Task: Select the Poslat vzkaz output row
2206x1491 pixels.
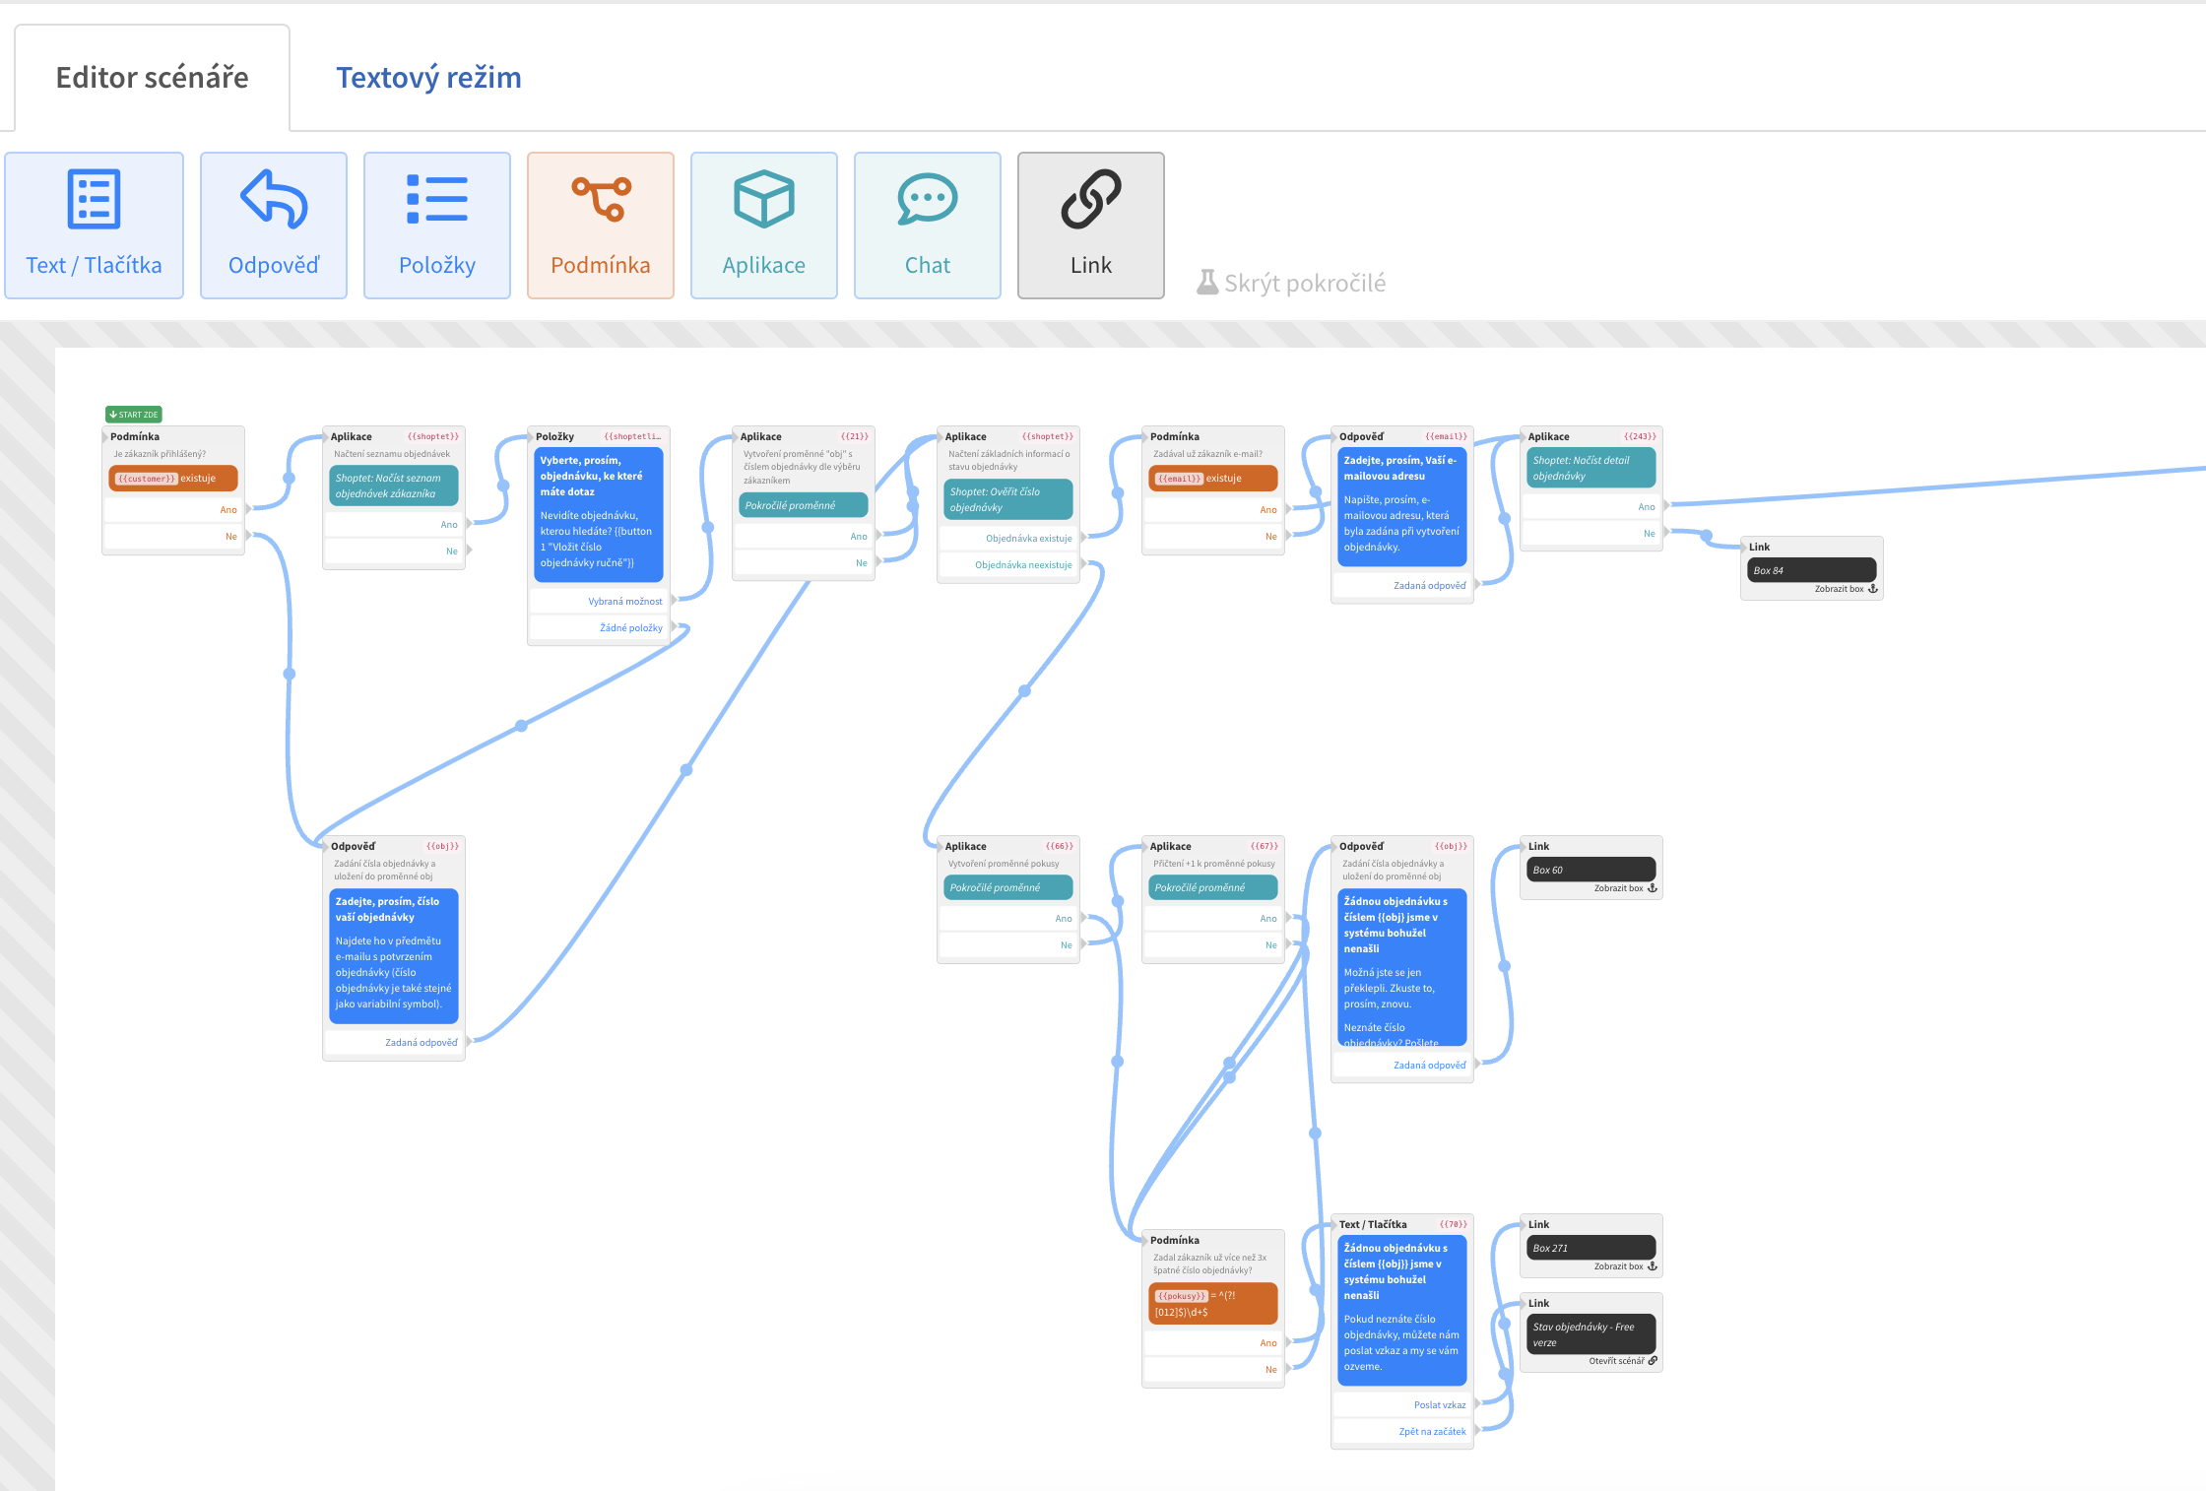Action: point(1439,1405)
